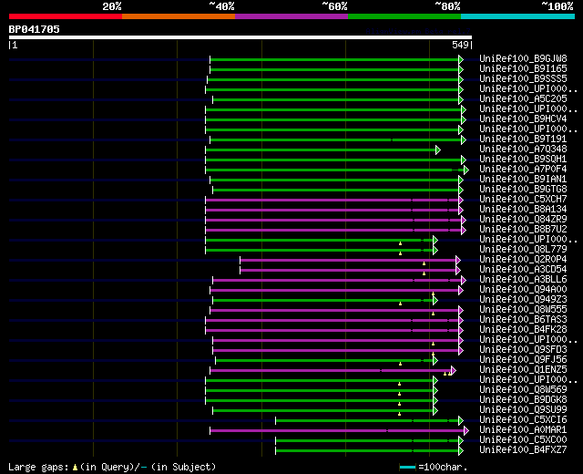Screen dimensions: 583x474
Task: Select the UniRef100_A7P0F4 label
Action: coord(523,169)
